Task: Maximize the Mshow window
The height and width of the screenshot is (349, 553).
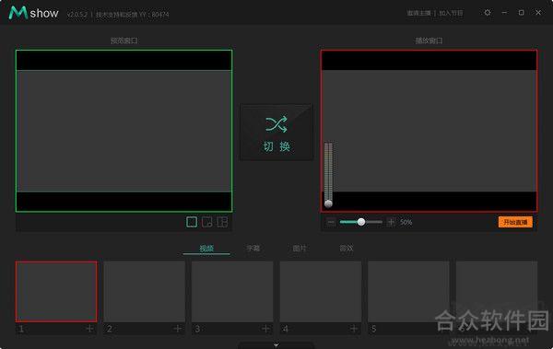Action: point(522,13)
